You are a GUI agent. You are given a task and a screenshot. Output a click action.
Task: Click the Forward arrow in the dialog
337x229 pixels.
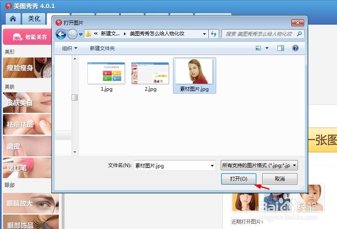72,34
